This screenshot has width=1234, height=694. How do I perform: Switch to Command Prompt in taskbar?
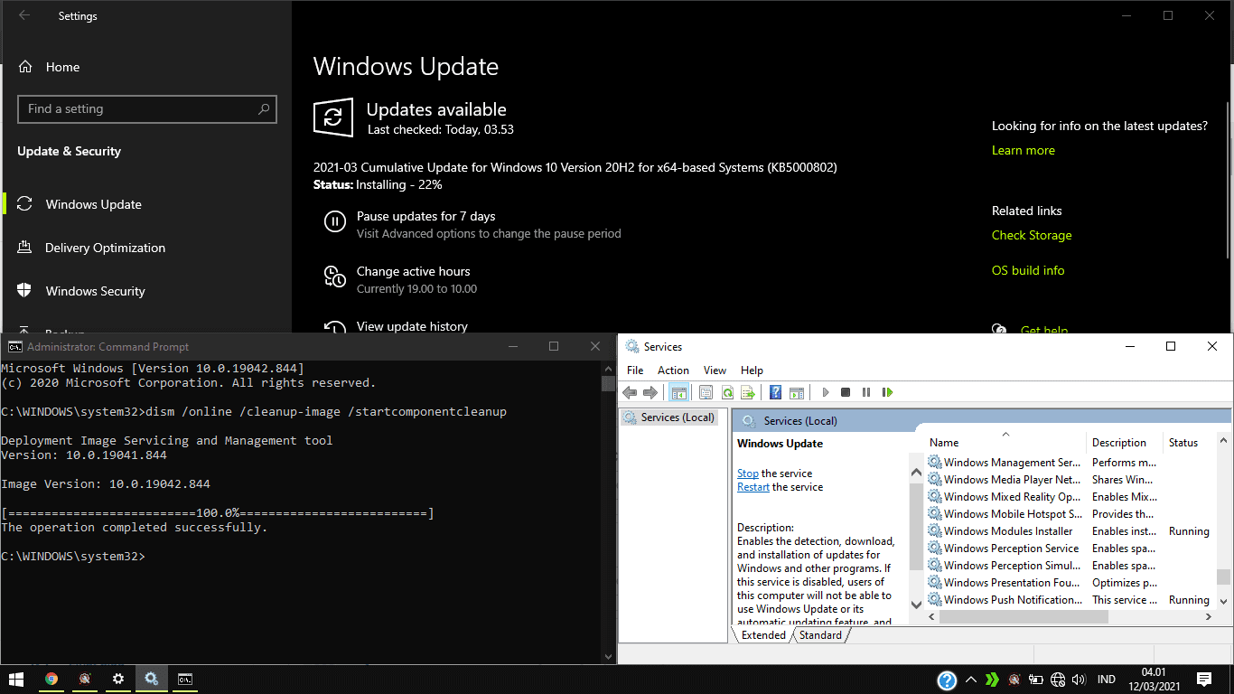click(184, 679)
